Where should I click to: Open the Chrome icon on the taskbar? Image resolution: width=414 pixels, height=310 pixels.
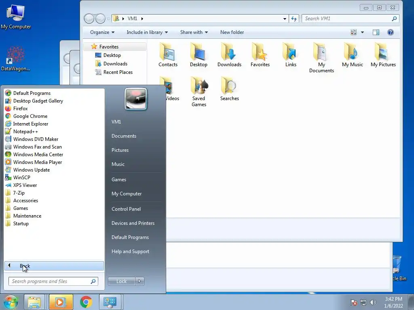[86, 302]
